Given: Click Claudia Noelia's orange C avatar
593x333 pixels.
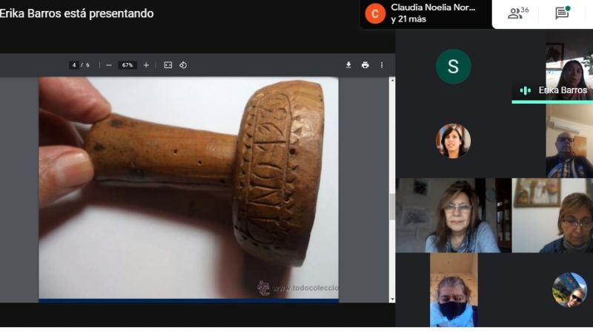Looking at the screenshot, I should 376,13.
